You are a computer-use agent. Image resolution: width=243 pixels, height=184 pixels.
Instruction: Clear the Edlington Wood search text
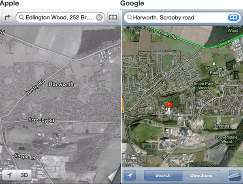(x=99, y=17)
